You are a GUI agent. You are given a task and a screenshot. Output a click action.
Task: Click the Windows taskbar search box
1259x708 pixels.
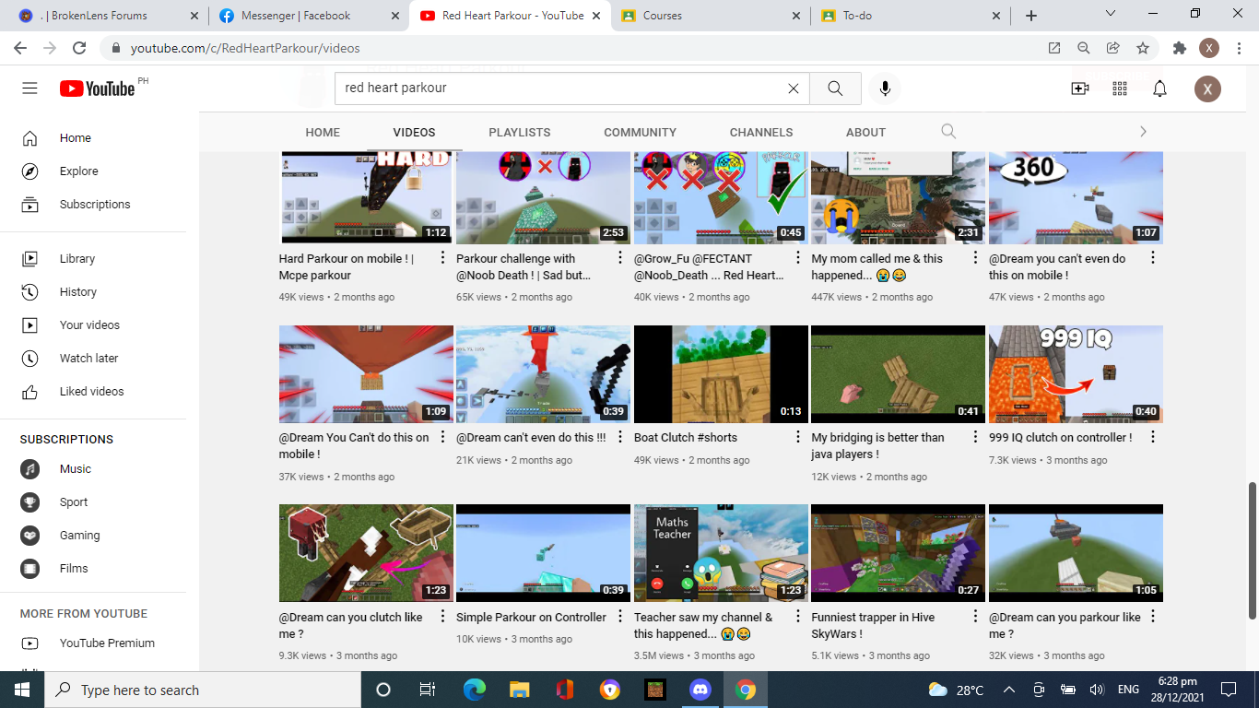(x=203, y=690)
